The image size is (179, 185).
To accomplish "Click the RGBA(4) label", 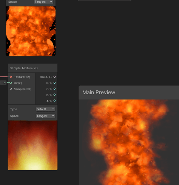I will (46, 77).
